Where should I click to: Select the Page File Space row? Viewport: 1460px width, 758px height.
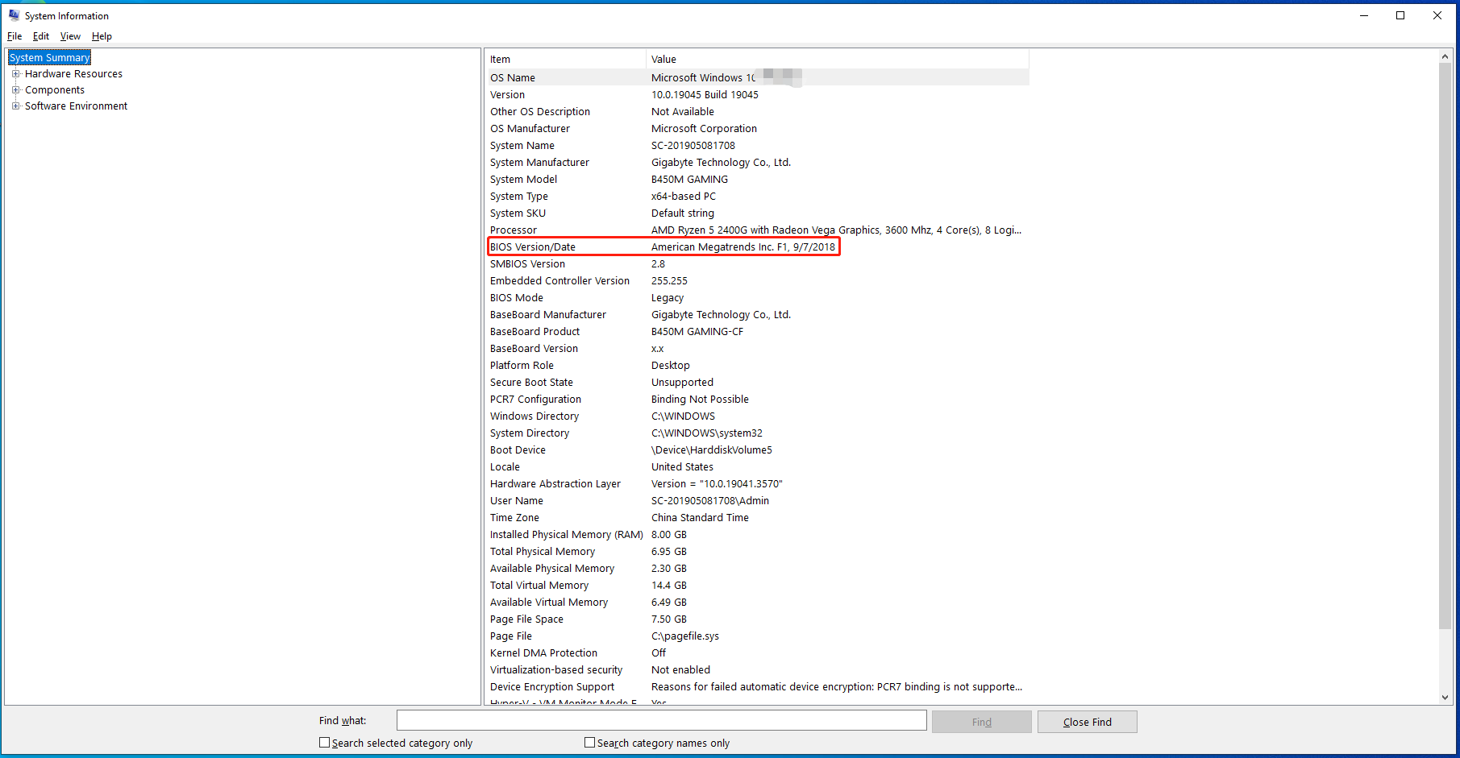757,619
